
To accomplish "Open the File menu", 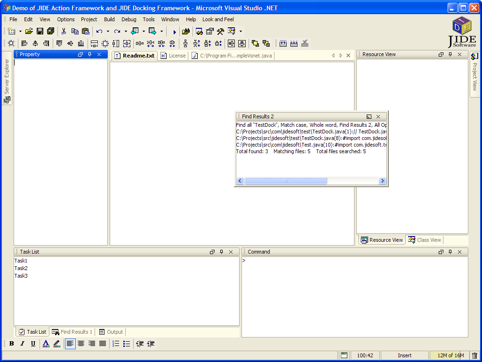I will click(x=13, y=19).
